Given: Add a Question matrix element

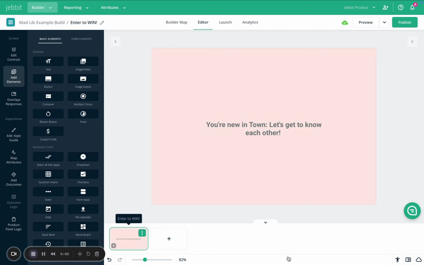Looking at the screenshot, I should (48, 174).
